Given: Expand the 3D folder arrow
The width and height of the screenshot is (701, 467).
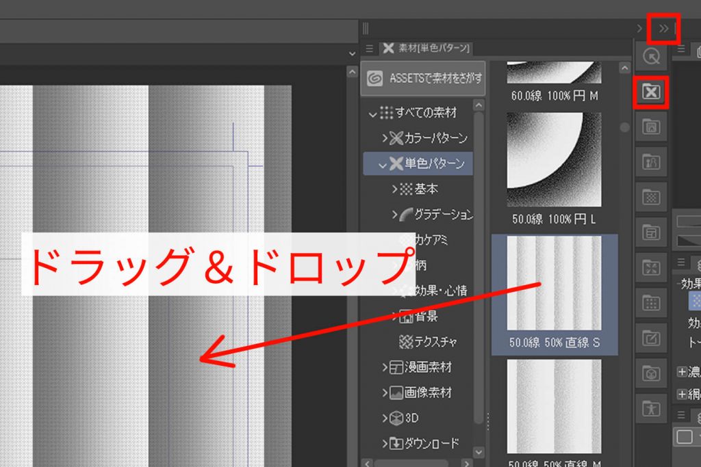Looking at the screenshot, I should point(385,418).
